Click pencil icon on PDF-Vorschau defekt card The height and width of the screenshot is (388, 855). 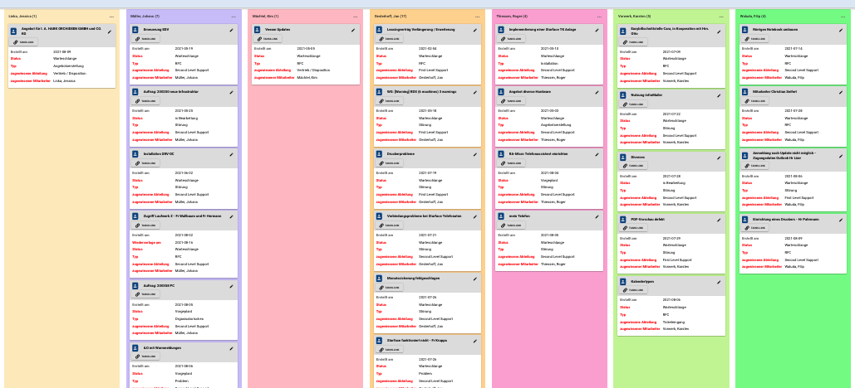[x=719, y=220]
